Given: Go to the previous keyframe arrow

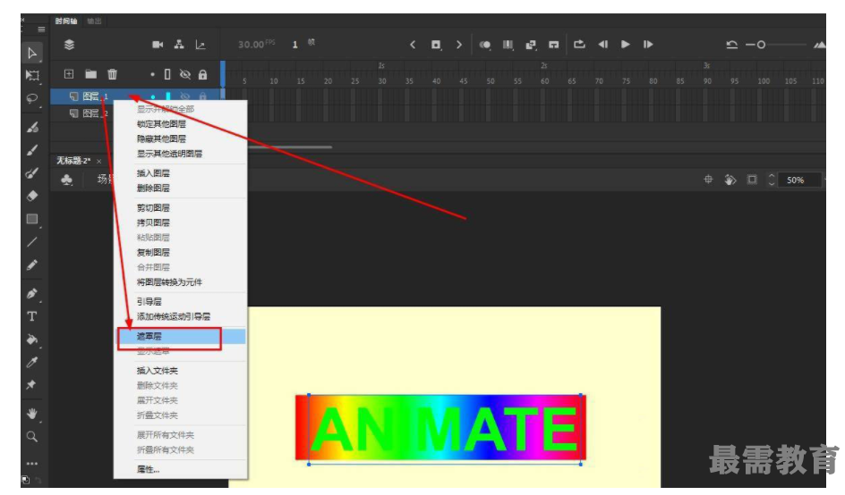Looking at the screenshot, I should [413, 45].
